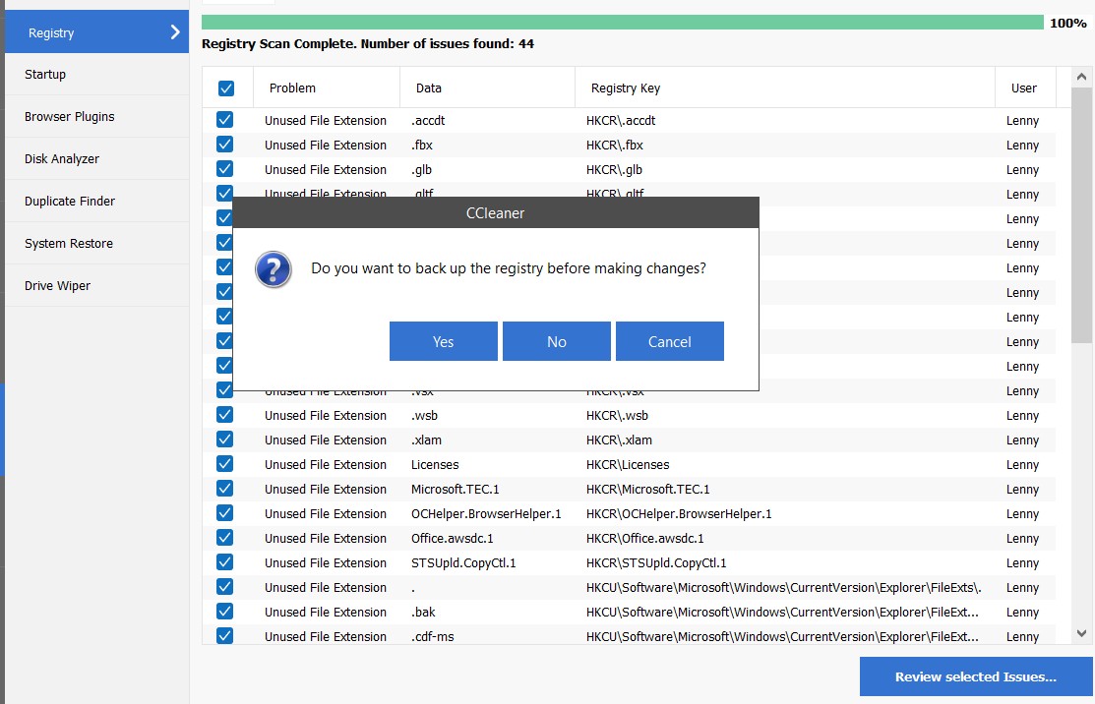Uncheck the Office.awsdc.1 row checkbox
The height and width of the screenshot is (704, 1095).
tap(225, 538)
